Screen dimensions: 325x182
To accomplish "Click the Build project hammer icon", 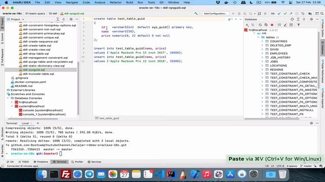I will pos(196,14).
